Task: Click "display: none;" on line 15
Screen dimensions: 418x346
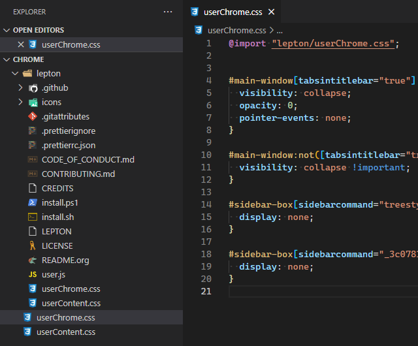Action: coord(276,217)
